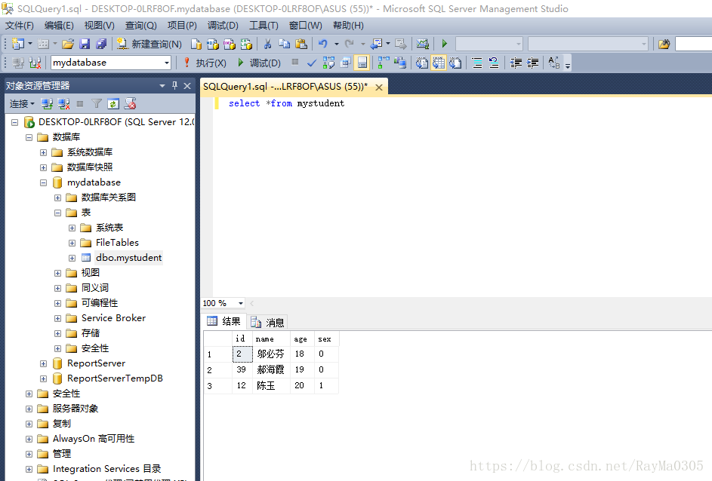
Task: Click 调试(D) debug button
Action: point(259,63)
